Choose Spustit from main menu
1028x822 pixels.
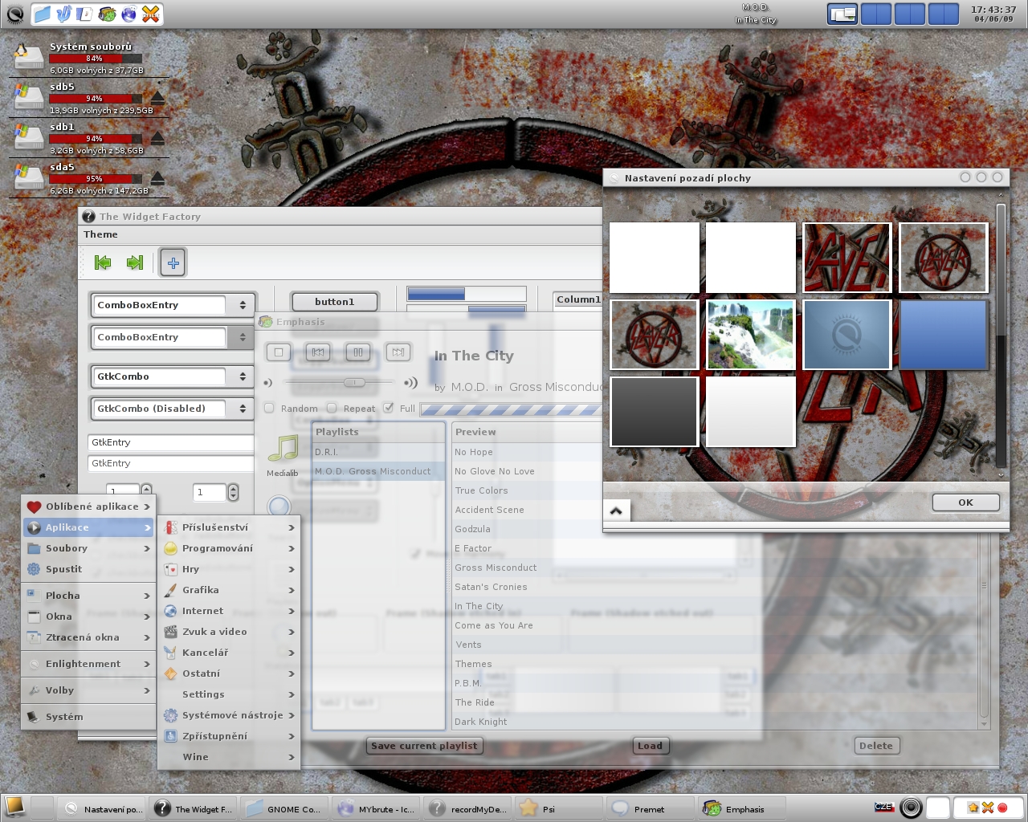[x=88, y=569]
